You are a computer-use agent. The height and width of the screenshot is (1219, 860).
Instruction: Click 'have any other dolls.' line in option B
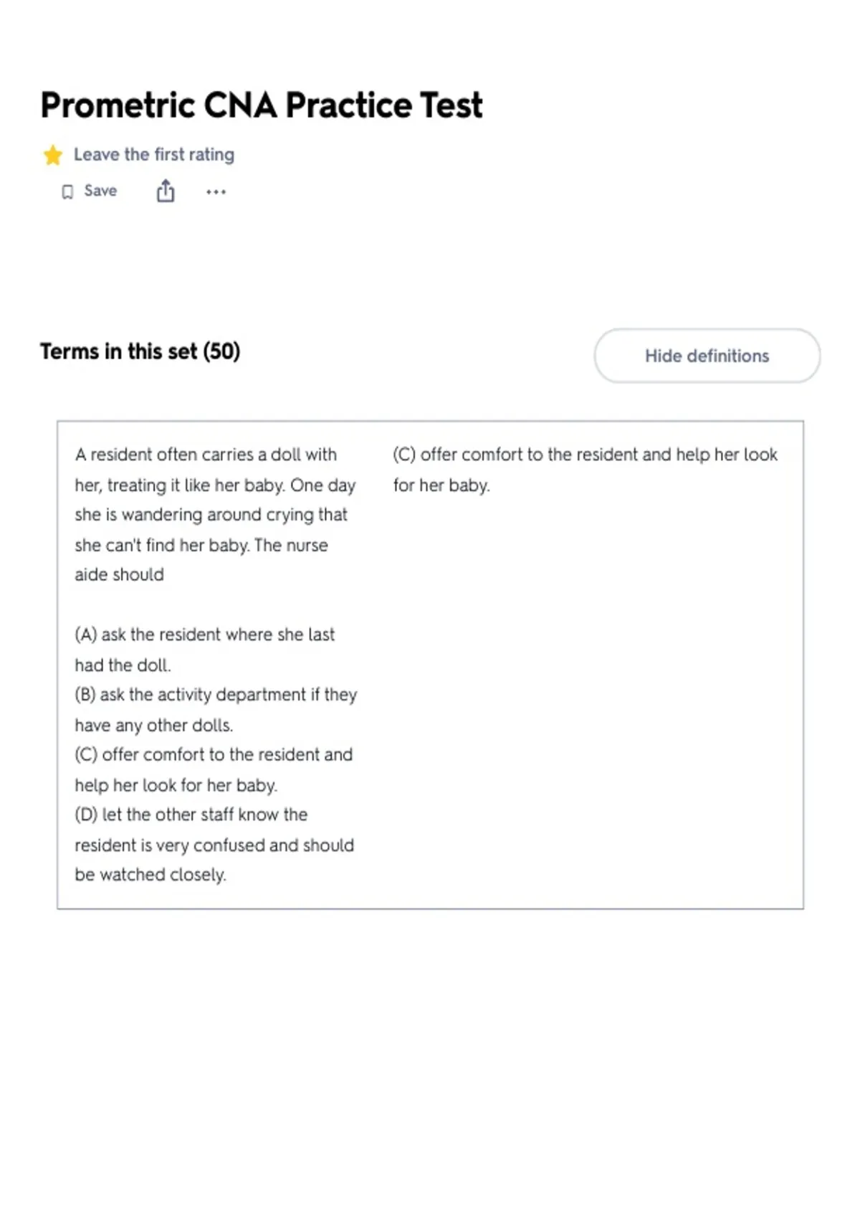154,726
